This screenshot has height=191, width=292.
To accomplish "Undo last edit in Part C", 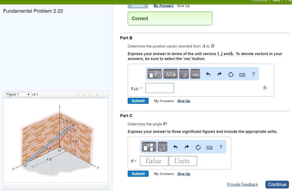I will tap(175, 147).
